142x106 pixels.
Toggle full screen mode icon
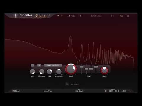128,16
